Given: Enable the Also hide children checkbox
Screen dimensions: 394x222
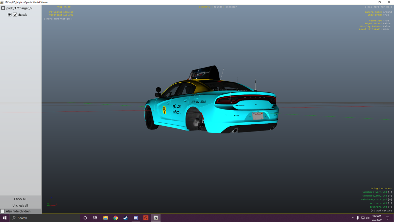Looking at the screenshot, I should point(3,211).
